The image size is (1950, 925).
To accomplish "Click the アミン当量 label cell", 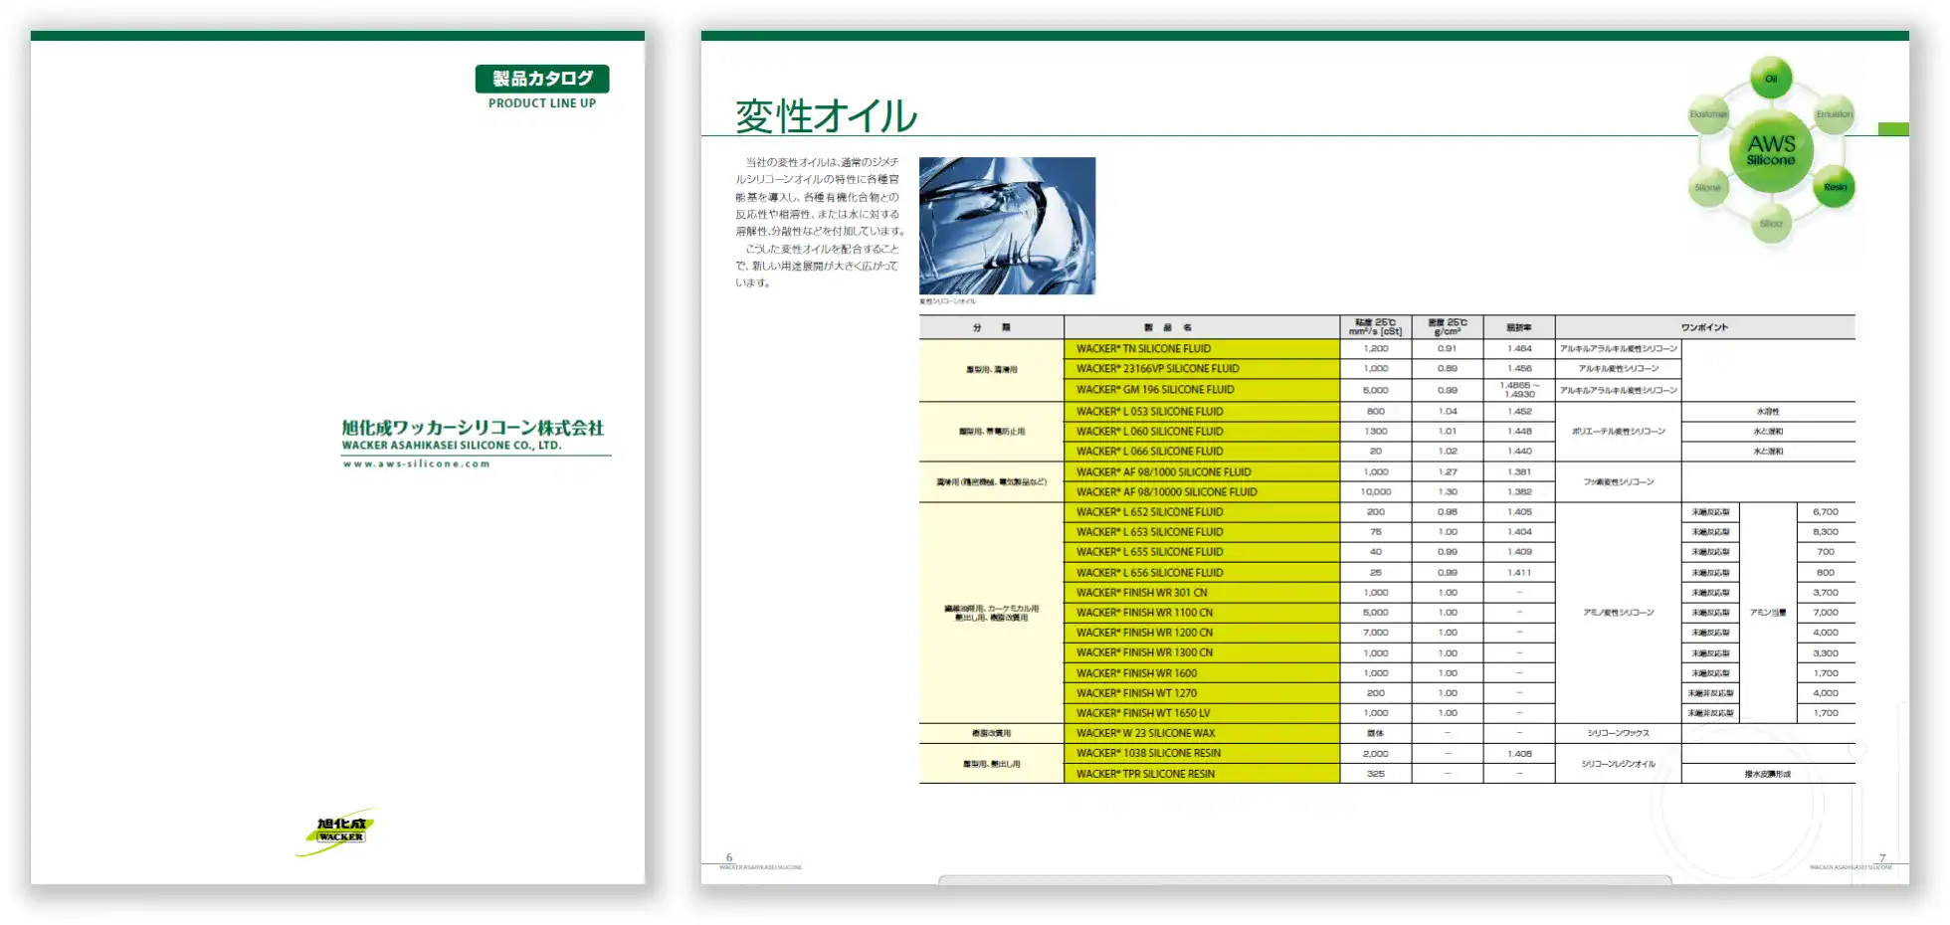I will click(x=1768, y=613).
